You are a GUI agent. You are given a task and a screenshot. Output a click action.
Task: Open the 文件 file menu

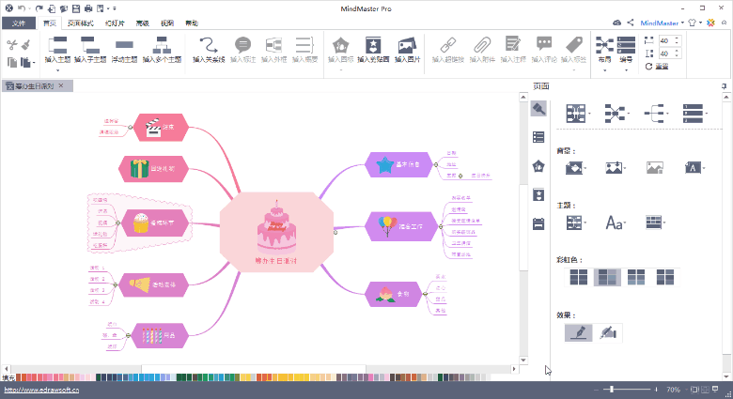point(19,22)
